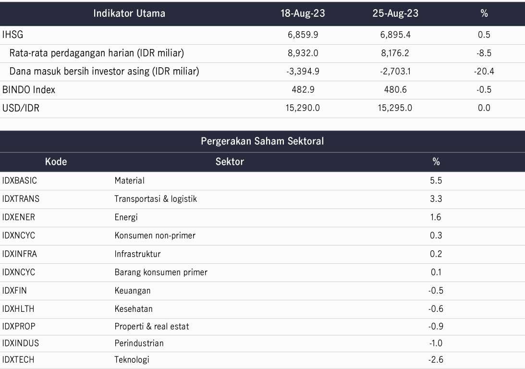Viewport: 525px width, 369px height.
Task: Click the Indikator Utama header
Action: (x=129, y=13)
